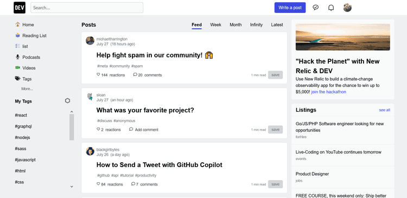Open the Connect chat messages icon

316,8
